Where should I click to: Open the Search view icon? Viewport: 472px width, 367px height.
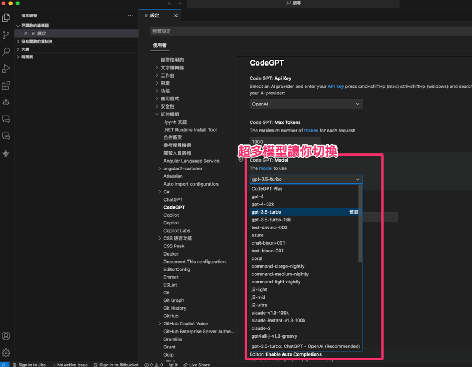tap(6, 51)
